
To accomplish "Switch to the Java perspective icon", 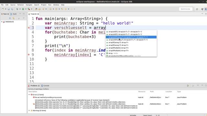I will (202, 9).
